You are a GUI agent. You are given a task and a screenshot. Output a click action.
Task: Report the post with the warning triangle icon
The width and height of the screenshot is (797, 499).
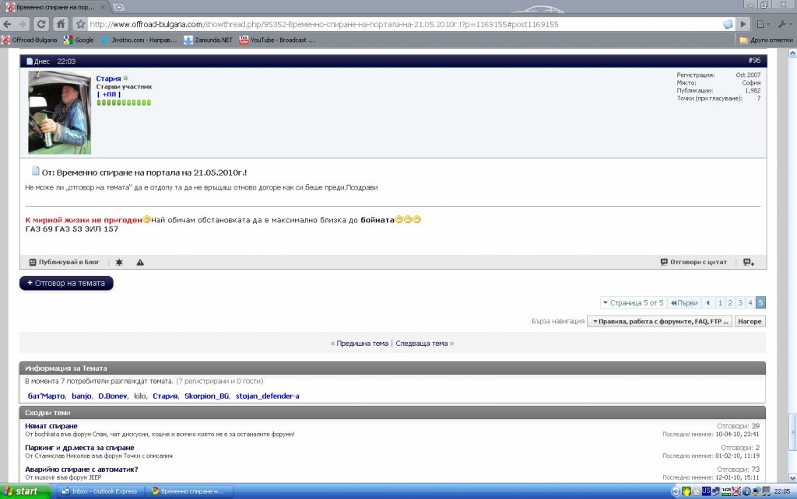(x=140, y=262)
